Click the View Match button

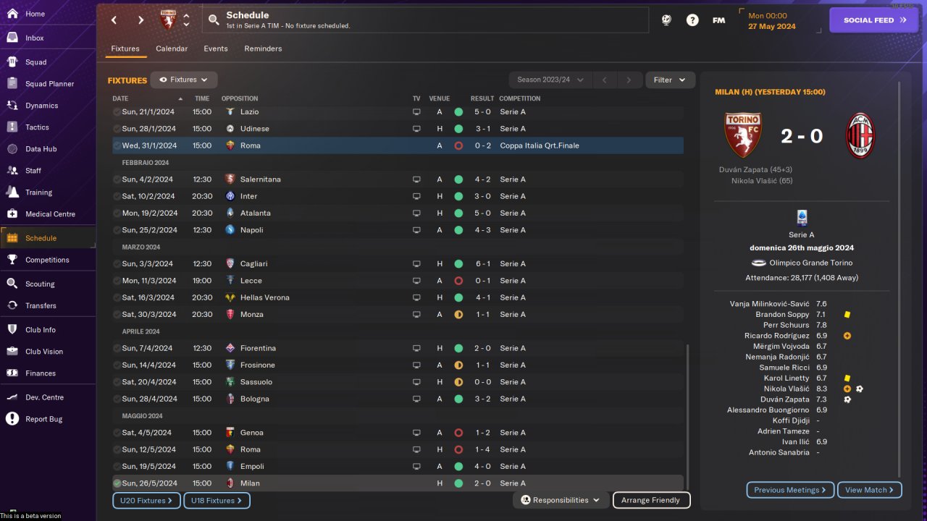(x=869, y=490)
